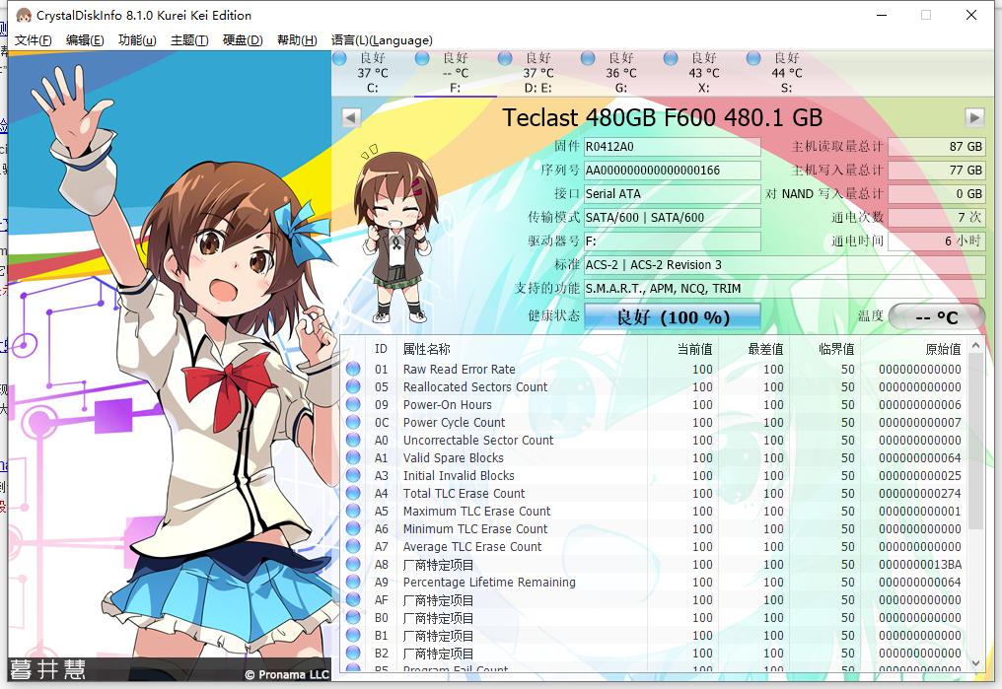Select drive X: tab at 43 °C
Viewport: 1002px width, 689px height.
(x=703, y=73)
